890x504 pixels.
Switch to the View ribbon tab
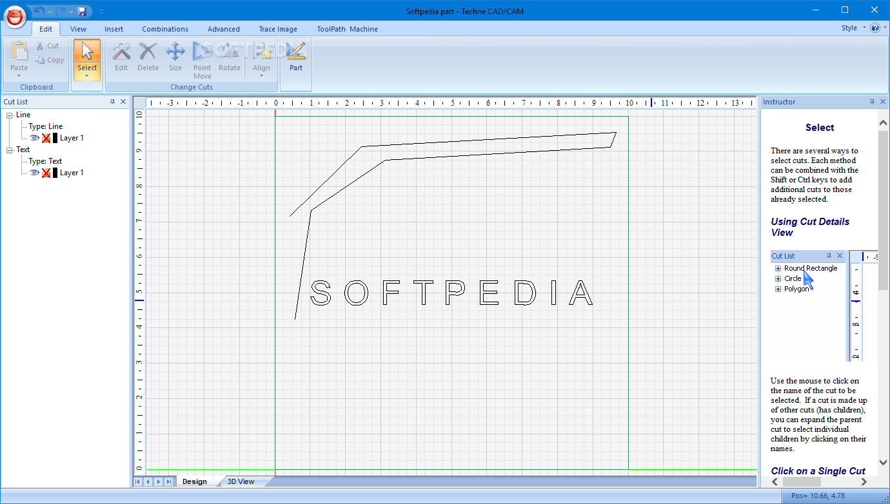pyautogui.click(x=78, y=29)
